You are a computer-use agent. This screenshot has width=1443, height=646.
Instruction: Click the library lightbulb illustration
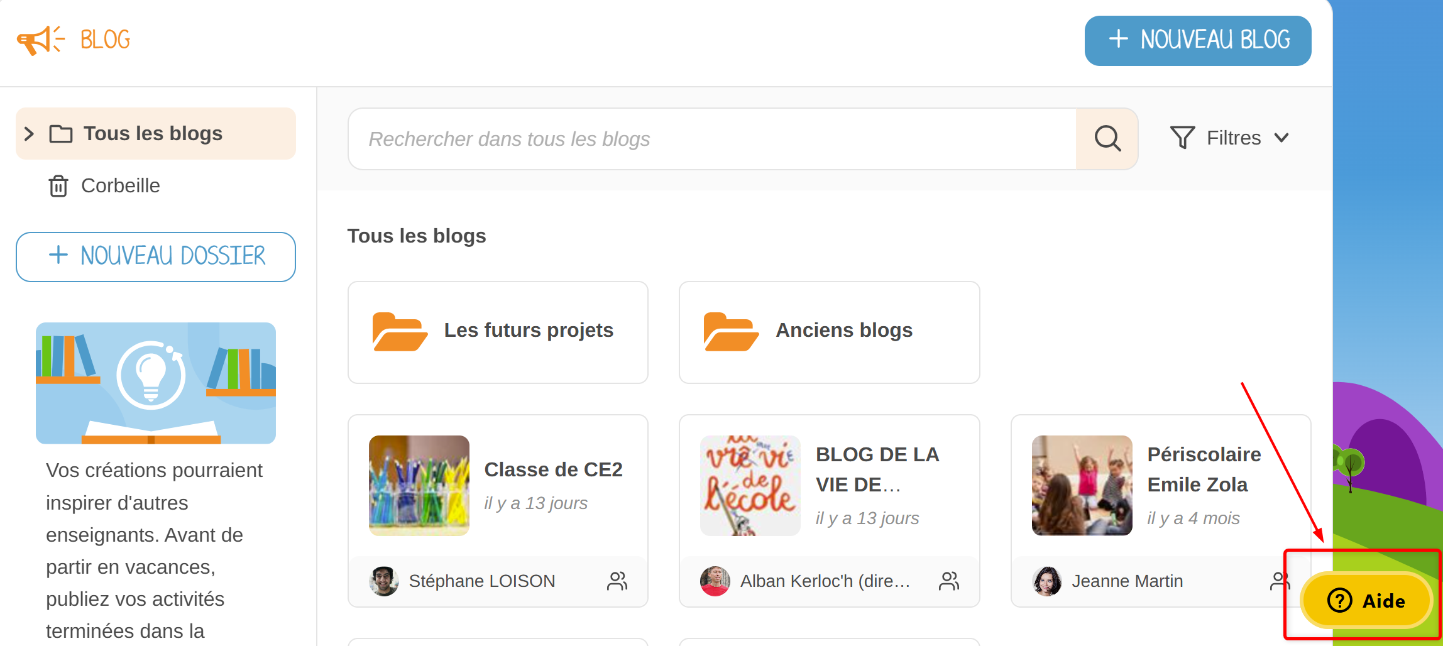click(x=155, y=383)
